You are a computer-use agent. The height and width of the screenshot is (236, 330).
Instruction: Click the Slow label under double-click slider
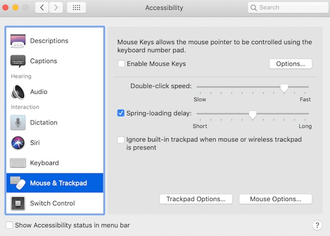pos(200,99)
